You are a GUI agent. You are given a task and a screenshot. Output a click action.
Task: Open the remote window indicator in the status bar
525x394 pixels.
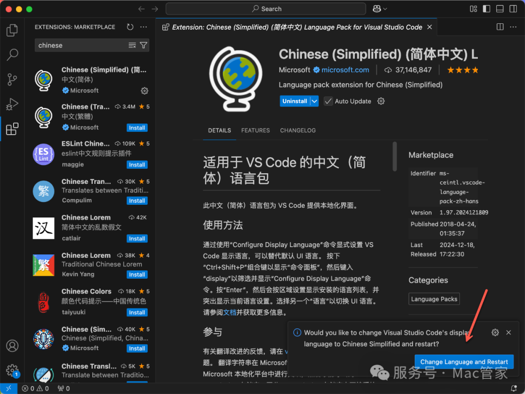[9, 388]
